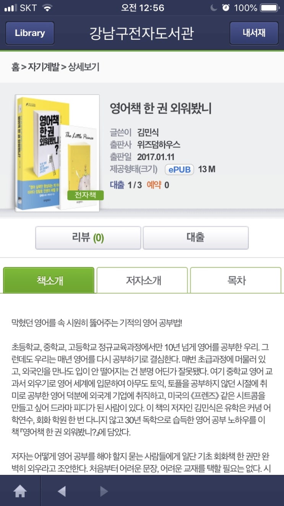Viewport: 284px width, 506px height.
Task: Switch to the 저자소개 tab
Action: (x=142, y=280)
